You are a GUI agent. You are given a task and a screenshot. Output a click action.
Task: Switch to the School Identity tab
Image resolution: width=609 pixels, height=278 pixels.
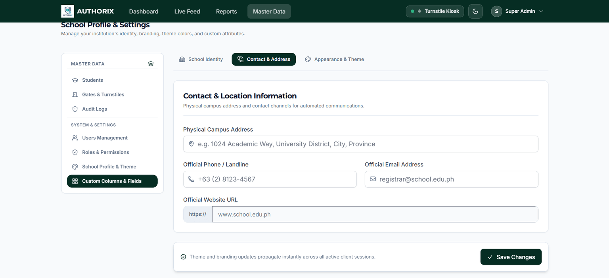click(201, 59)
